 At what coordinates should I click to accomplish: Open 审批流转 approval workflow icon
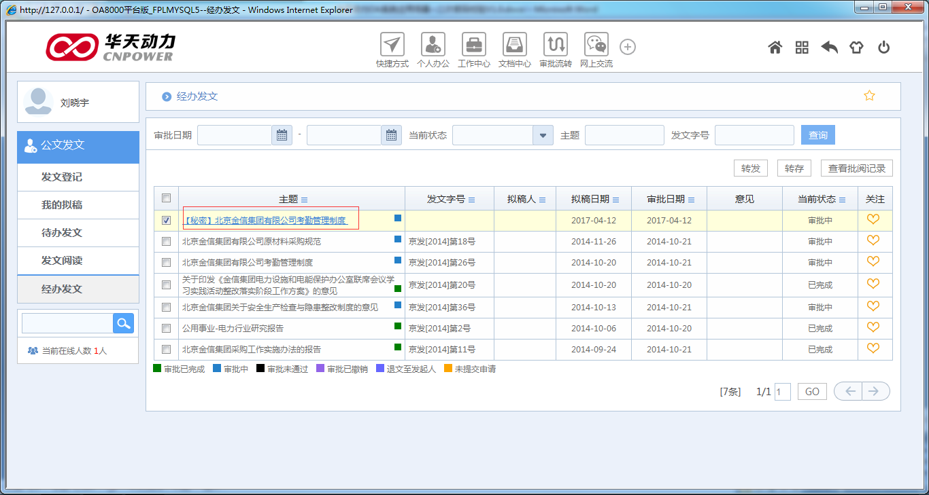coord(555,45)
